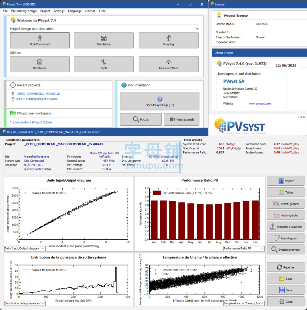Click the Video tutorials button

[182, 120]
